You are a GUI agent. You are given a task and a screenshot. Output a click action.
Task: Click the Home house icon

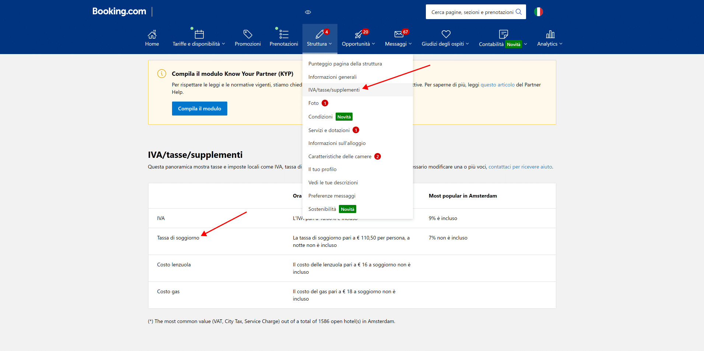(152, 34)
